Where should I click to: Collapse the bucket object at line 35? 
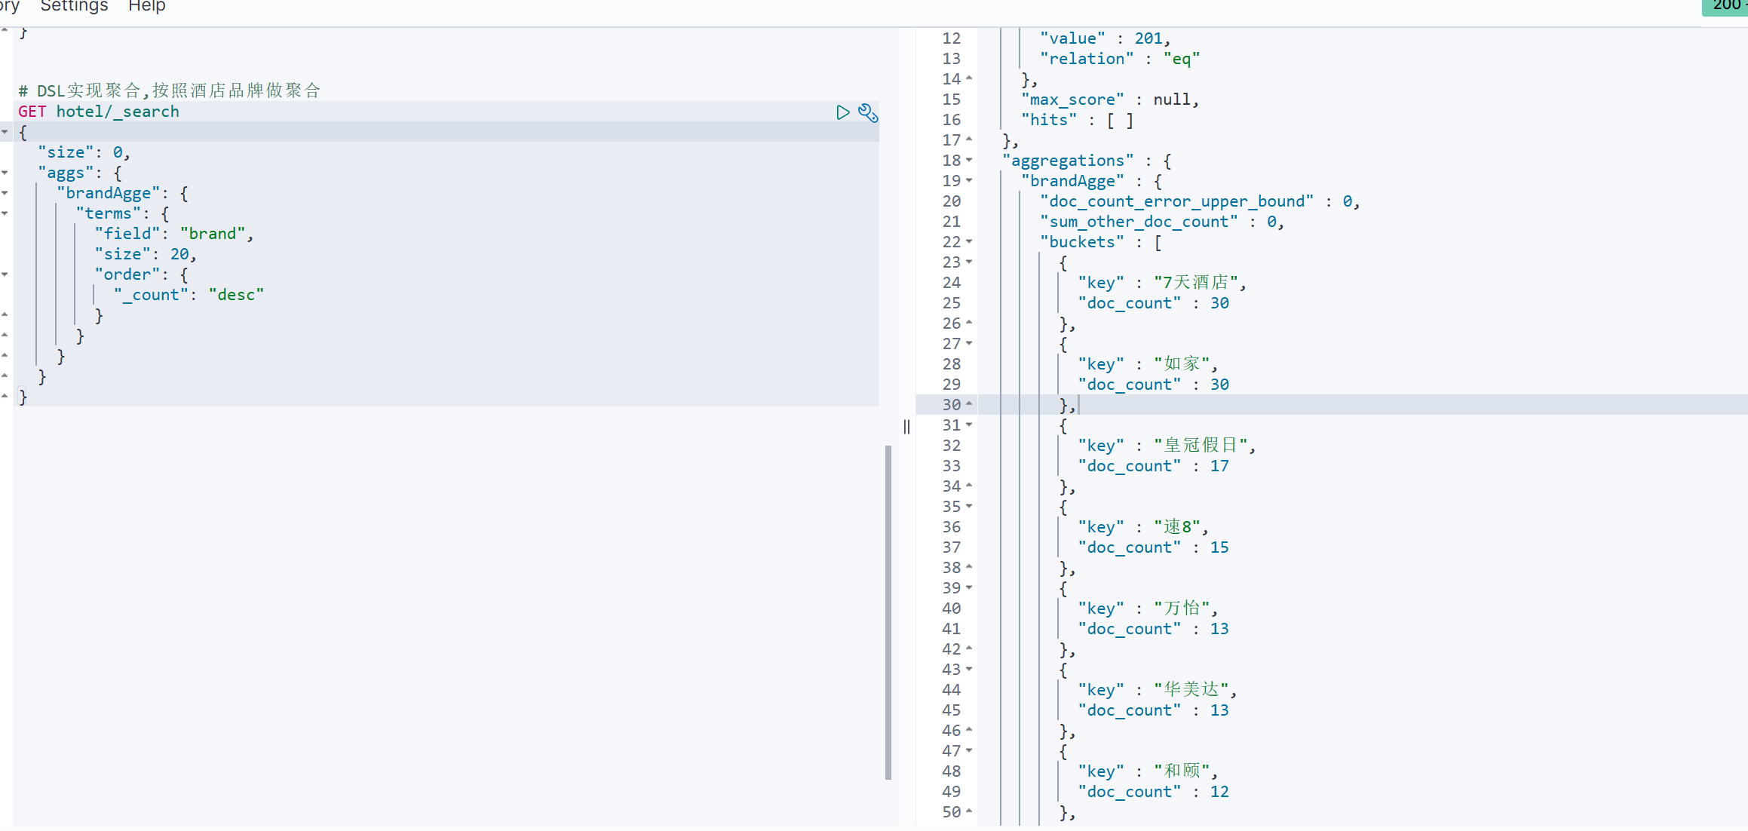pos(969,506)
